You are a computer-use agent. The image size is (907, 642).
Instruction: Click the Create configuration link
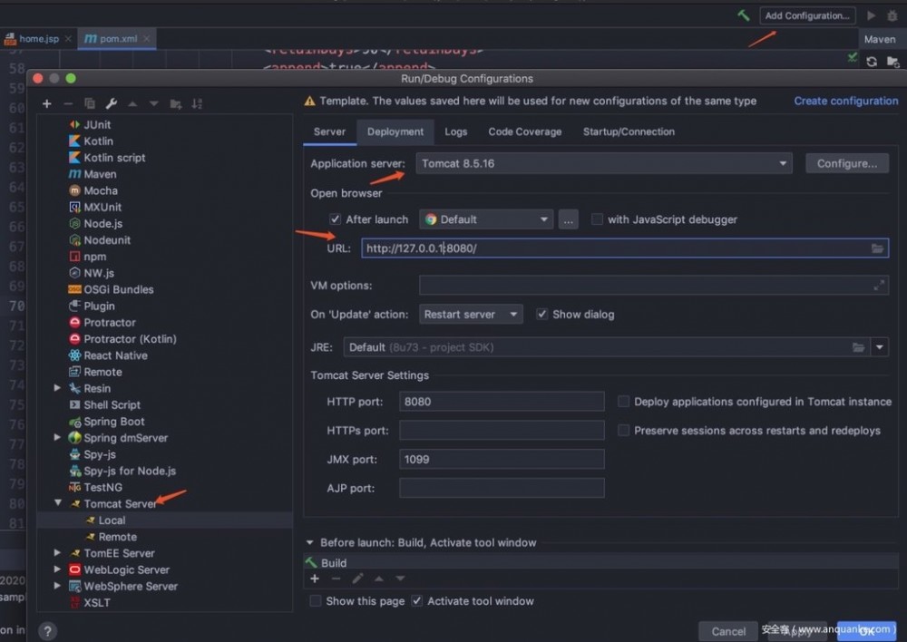click(845, 101)
